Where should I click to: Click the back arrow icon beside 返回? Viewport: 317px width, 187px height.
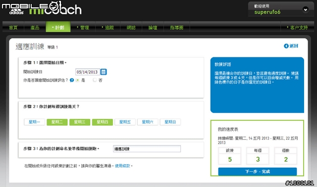coord(286,46)
